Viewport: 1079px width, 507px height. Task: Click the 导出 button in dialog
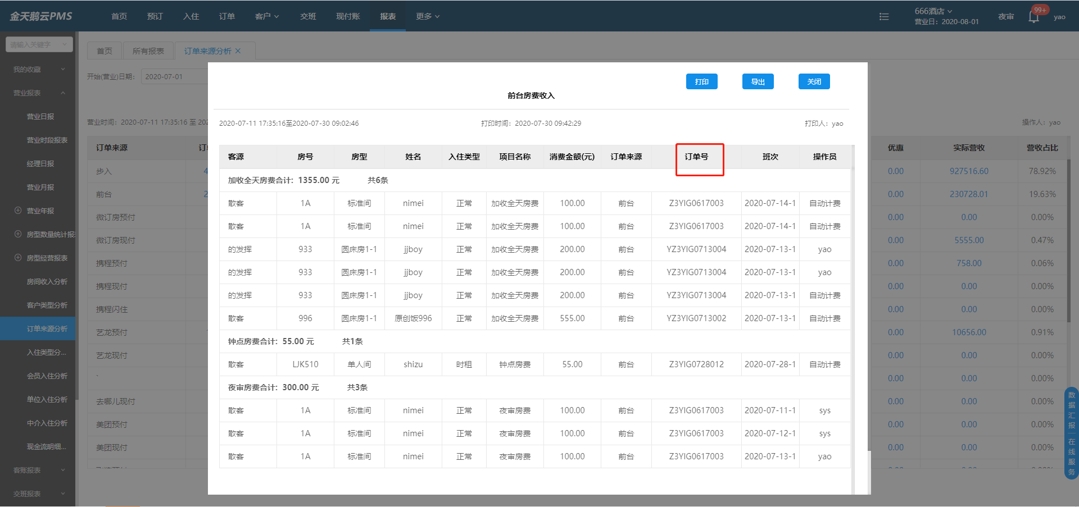[758, 81]
